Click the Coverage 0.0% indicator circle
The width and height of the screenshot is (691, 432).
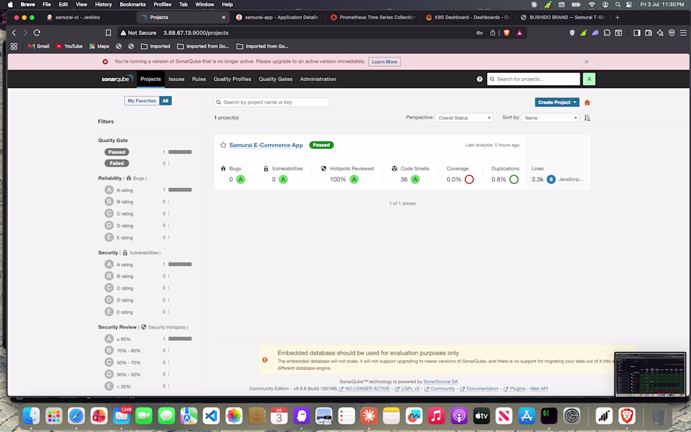[x=469, y=179]
